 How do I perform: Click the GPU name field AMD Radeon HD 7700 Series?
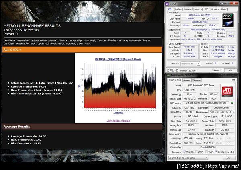pos(200,85)
